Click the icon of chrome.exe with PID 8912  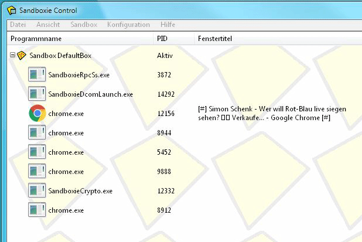[37, 210]
